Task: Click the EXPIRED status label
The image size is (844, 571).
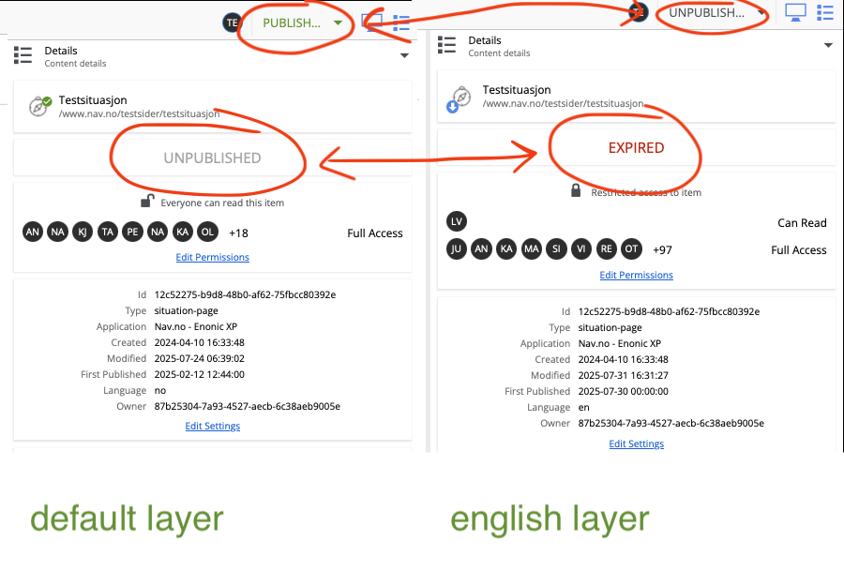Action: pos(636,147)
